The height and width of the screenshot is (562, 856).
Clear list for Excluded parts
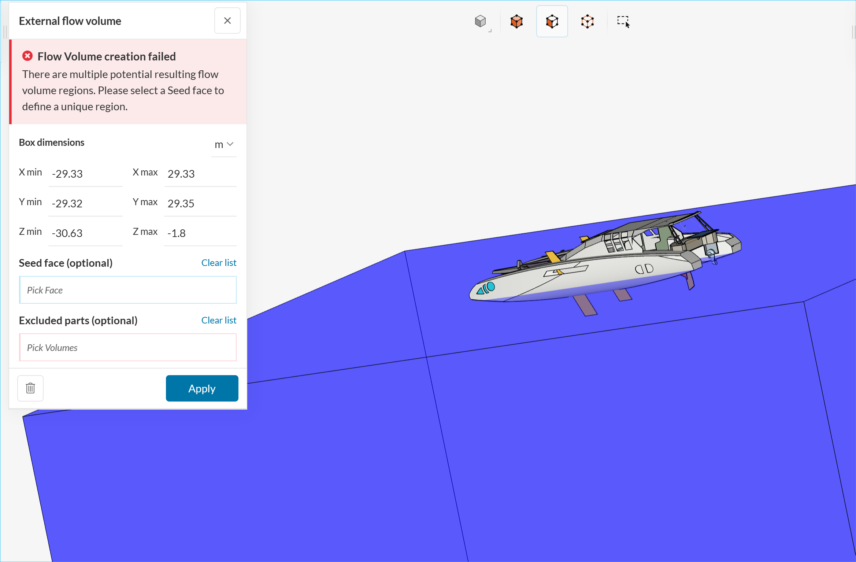[219, 320]
